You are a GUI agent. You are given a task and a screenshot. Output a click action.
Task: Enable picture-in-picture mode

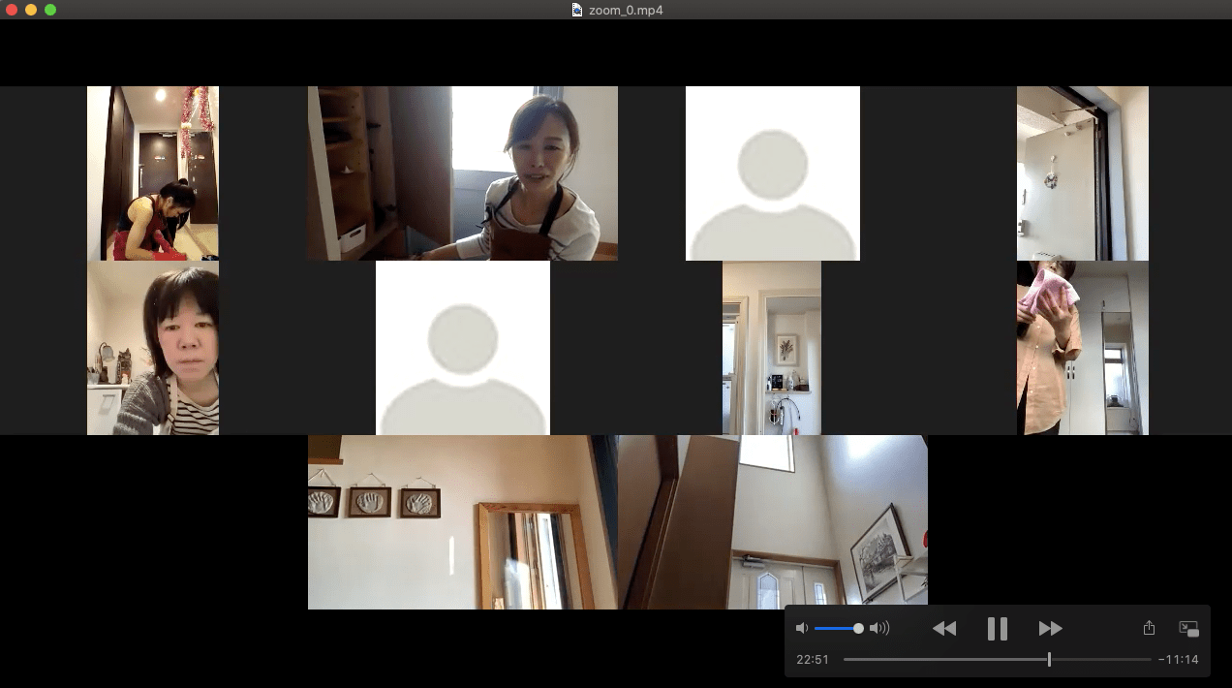[x=1188, y=629]
